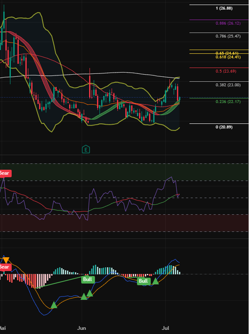The height and width of the screenshot is (334, 249).
Task: Select the Fibonacci label 0.886 (26.12)
Action: click(228, 23)
